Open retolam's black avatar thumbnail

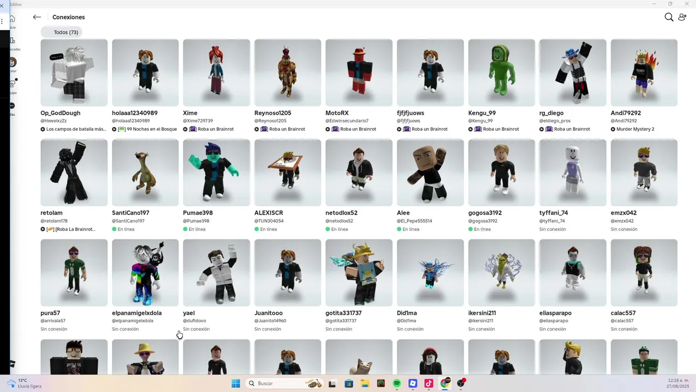[74, 173]
